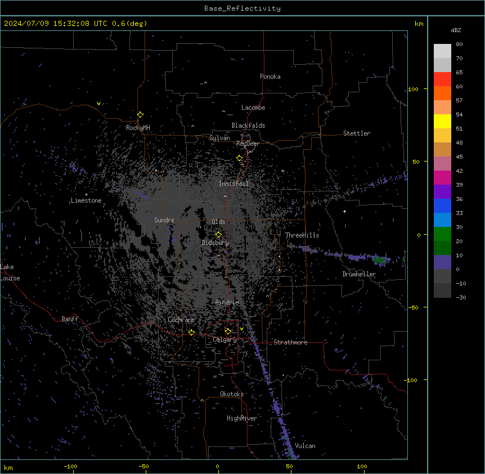The width and height of the screenshot is (485, 474).
Task: Click the Airdrie city label
Action: click(227, 302)
